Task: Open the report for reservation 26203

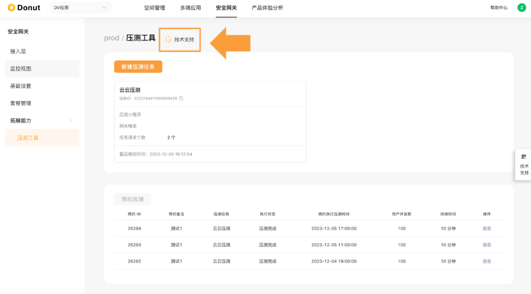Action: pyautogui.click(x=487, y=245)
